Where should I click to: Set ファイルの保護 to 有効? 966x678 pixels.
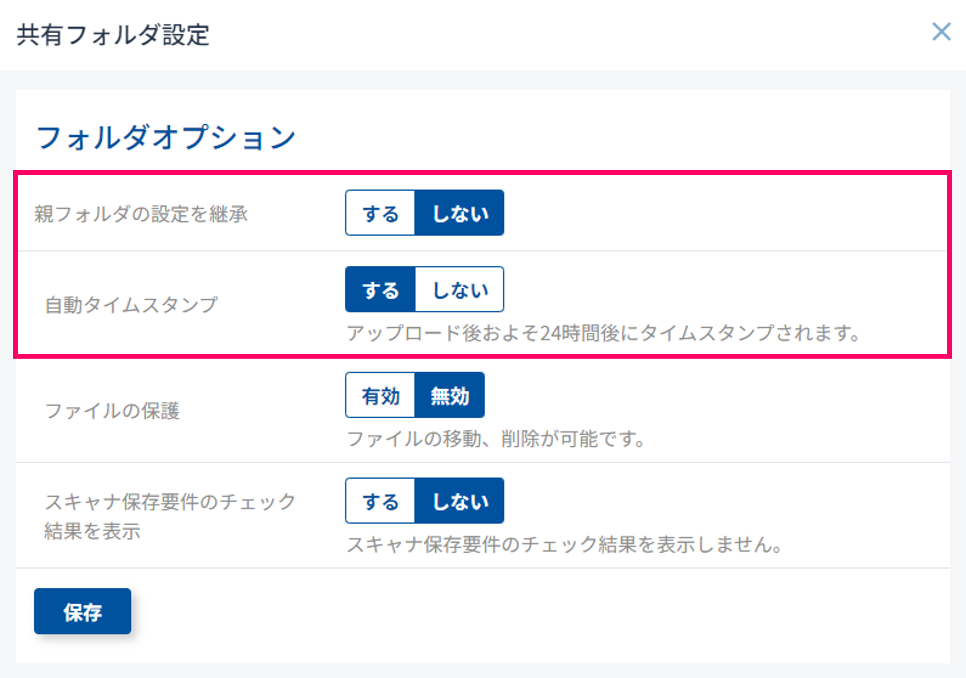coord(380,395)
